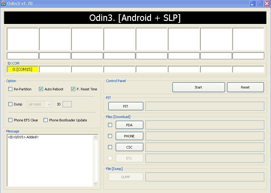
Task: Click the Dump ID input field
Action: [x=67, y=104]
